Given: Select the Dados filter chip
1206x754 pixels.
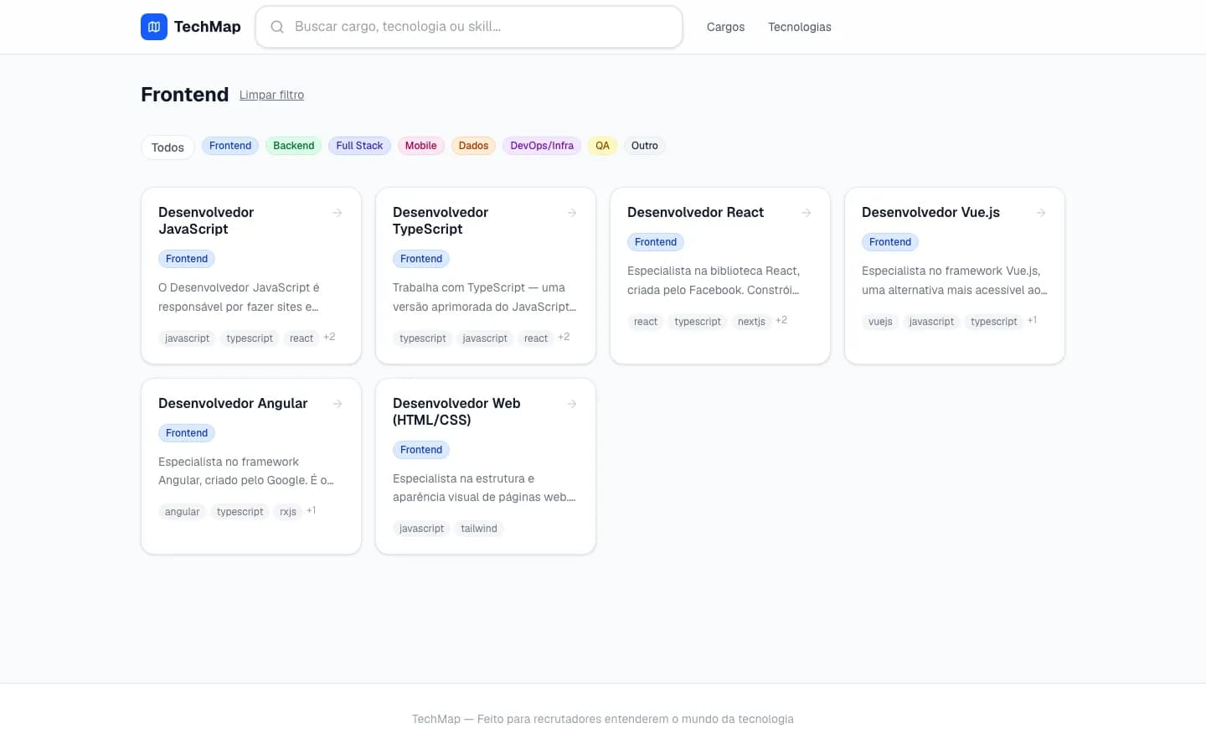Looking at the screenshot, I should (473, 146).
